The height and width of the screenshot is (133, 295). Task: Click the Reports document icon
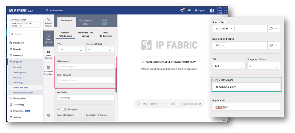(x=11, y=49)
